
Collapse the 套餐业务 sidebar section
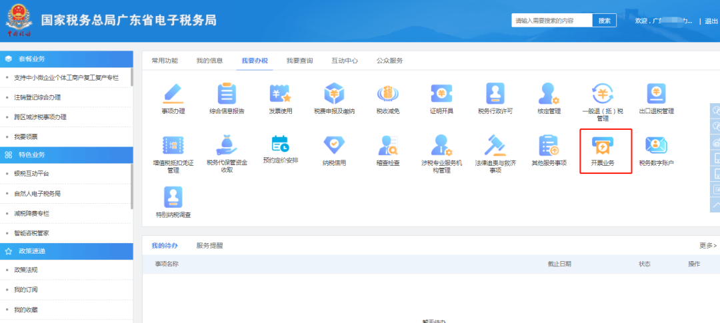(x=67, y=59)
